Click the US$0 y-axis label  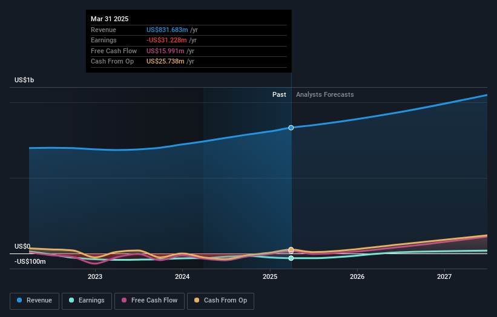pos(22,246)
